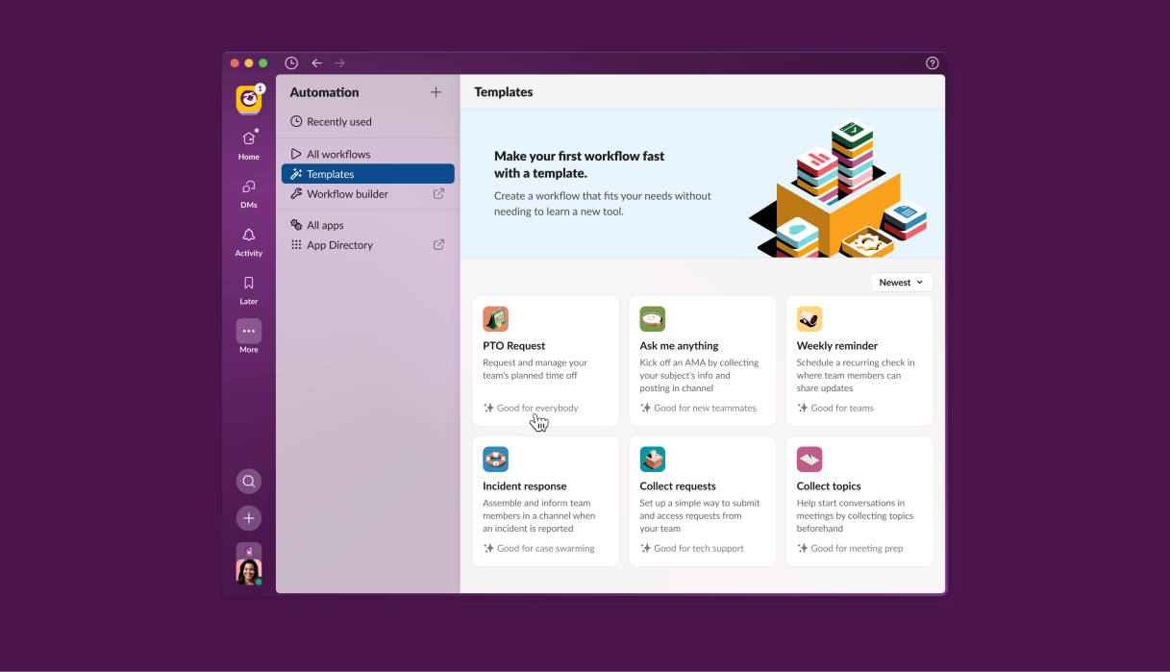Open Weekly reminder template title

837,346
